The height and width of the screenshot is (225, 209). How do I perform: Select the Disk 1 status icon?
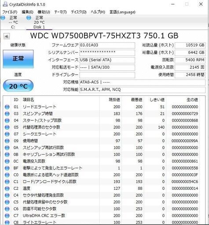pyautogui.click(x=29, y=18)
